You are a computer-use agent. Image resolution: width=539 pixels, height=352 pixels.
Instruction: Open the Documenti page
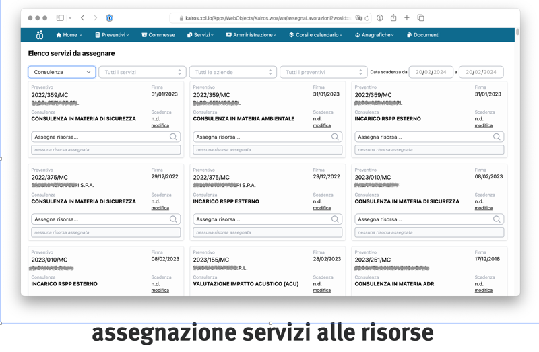[x=423, y=35]
